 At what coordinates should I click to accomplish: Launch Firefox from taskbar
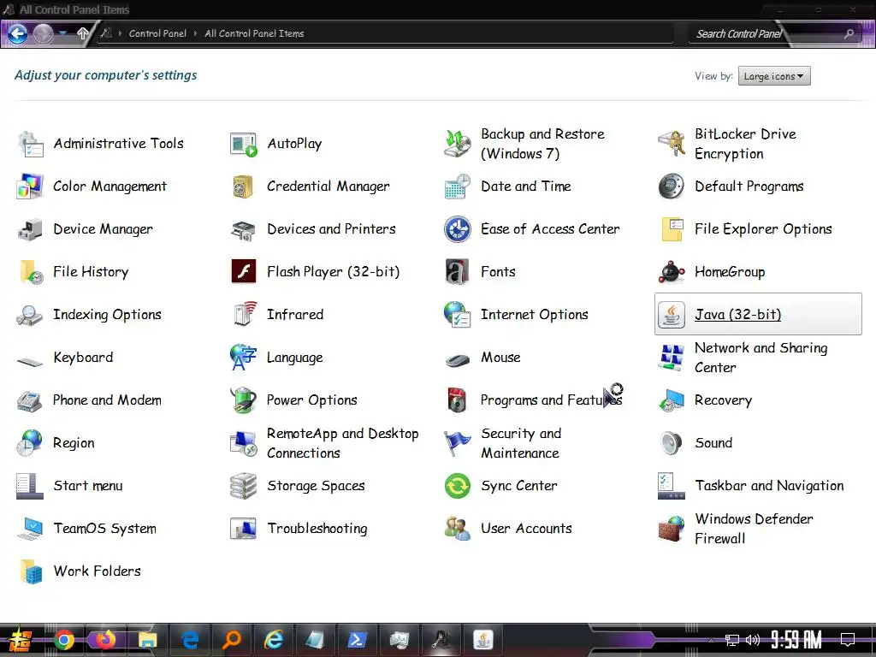(x=106, y=640)
